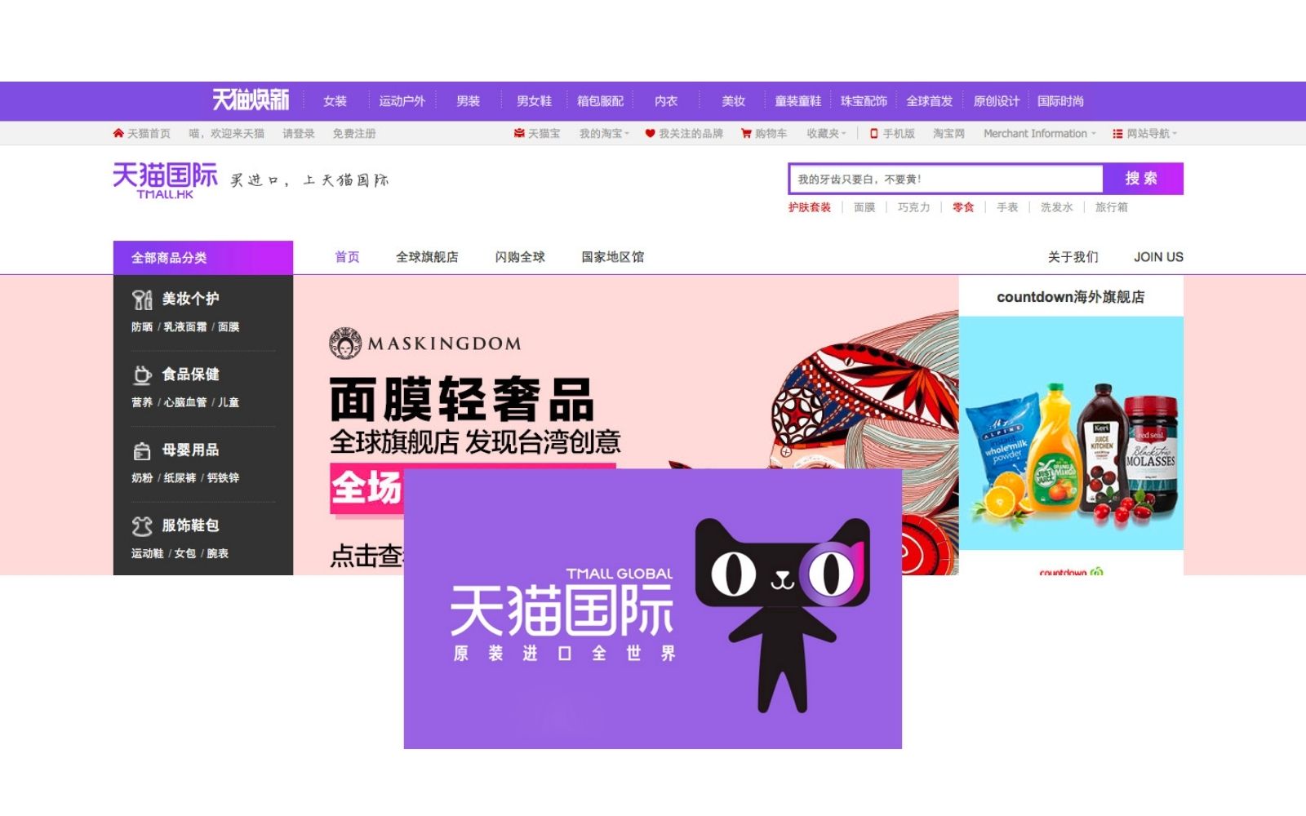Click the 零食 highlighted hot search keyword

[962, 207]
